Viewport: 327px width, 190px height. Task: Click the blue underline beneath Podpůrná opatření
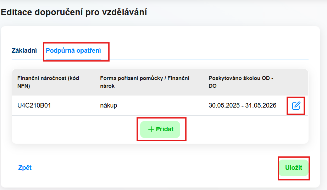(73, 59)
